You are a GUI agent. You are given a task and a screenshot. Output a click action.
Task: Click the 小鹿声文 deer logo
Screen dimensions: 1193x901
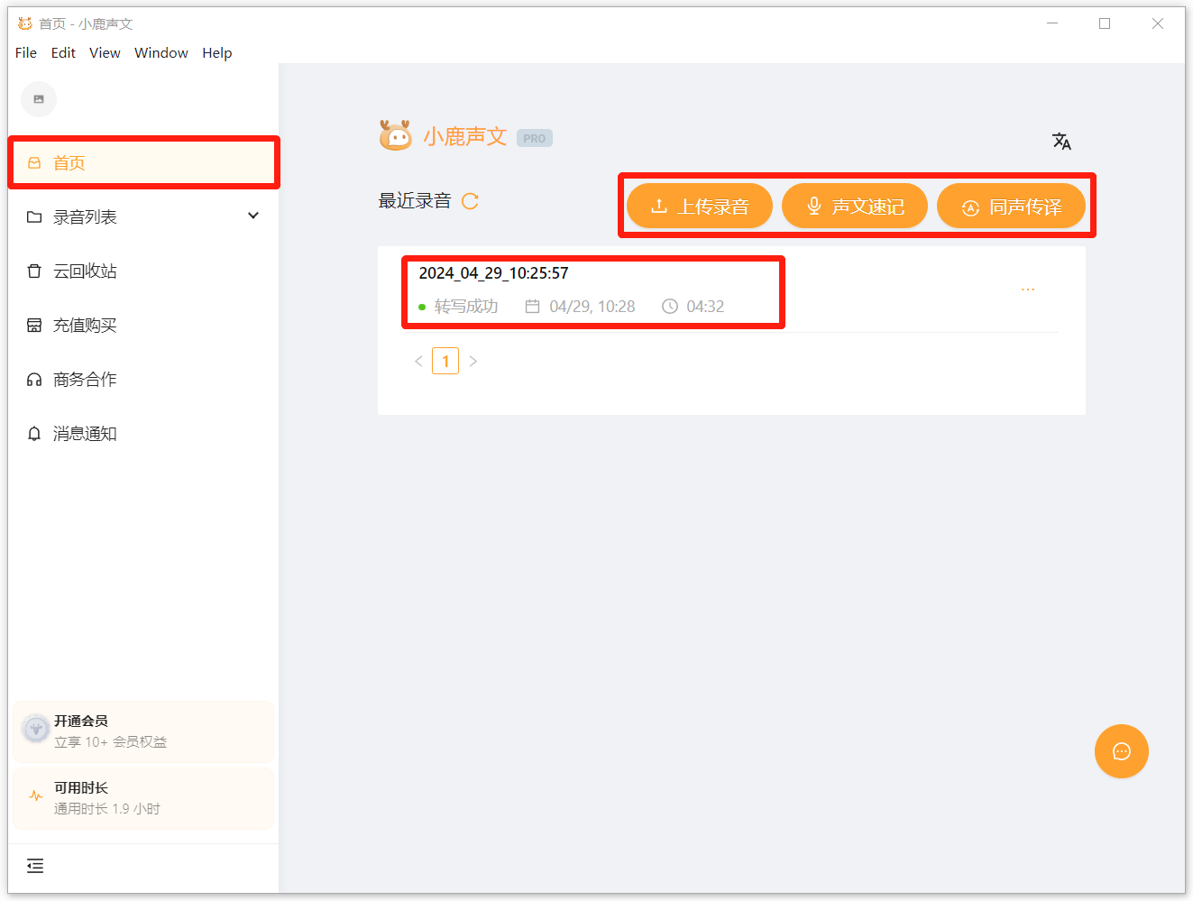point(395,135)
